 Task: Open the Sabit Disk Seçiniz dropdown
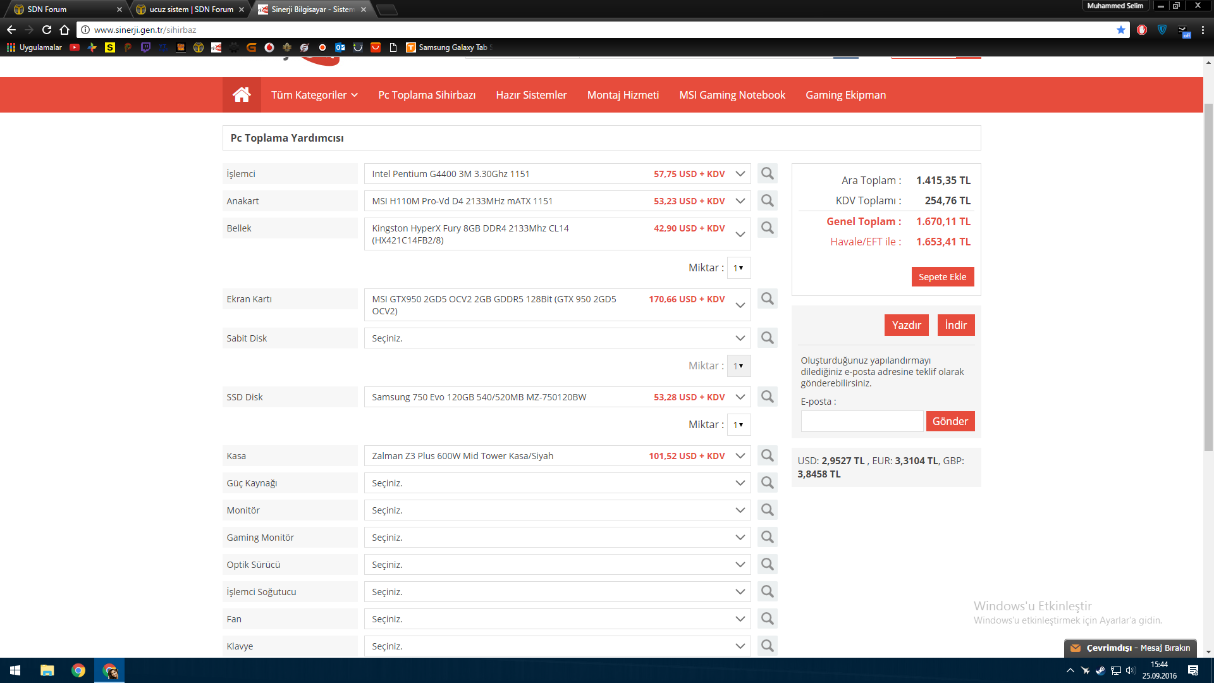tap(556, 338)
